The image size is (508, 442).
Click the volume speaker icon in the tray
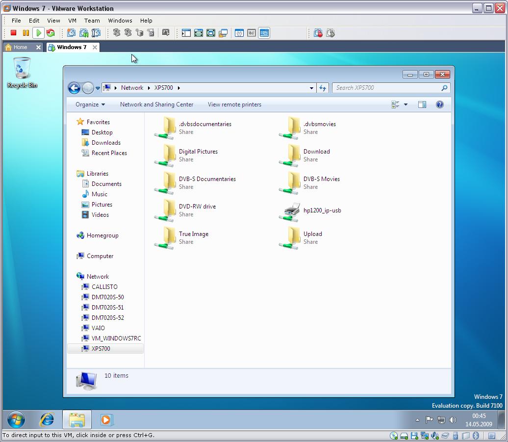453,420
